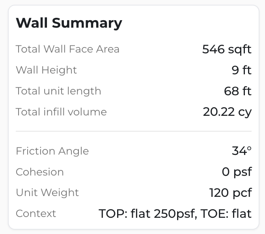265x234 pixels.
Task: Select the Total infill volume label
Action: point(61,112)
